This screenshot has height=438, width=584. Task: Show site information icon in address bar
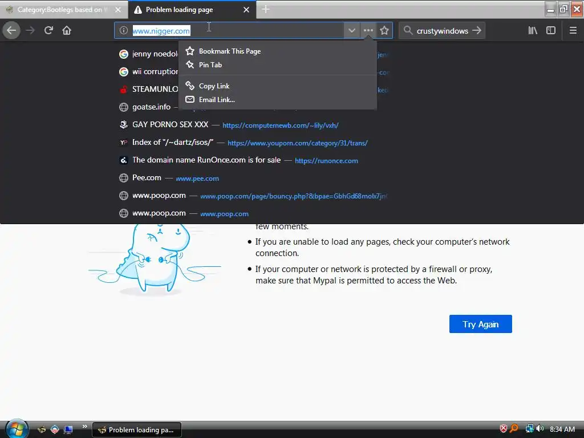tap(124, 31)
